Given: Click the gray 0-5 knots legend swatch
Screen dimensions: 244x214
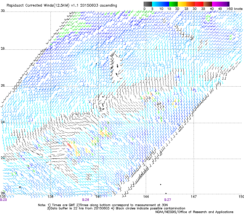Looking at the screenshot, I should (148, 4).
